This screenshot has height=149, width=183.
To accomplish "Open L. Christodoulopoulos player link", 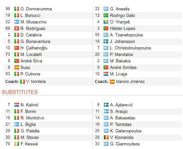I will pos(130,48).
